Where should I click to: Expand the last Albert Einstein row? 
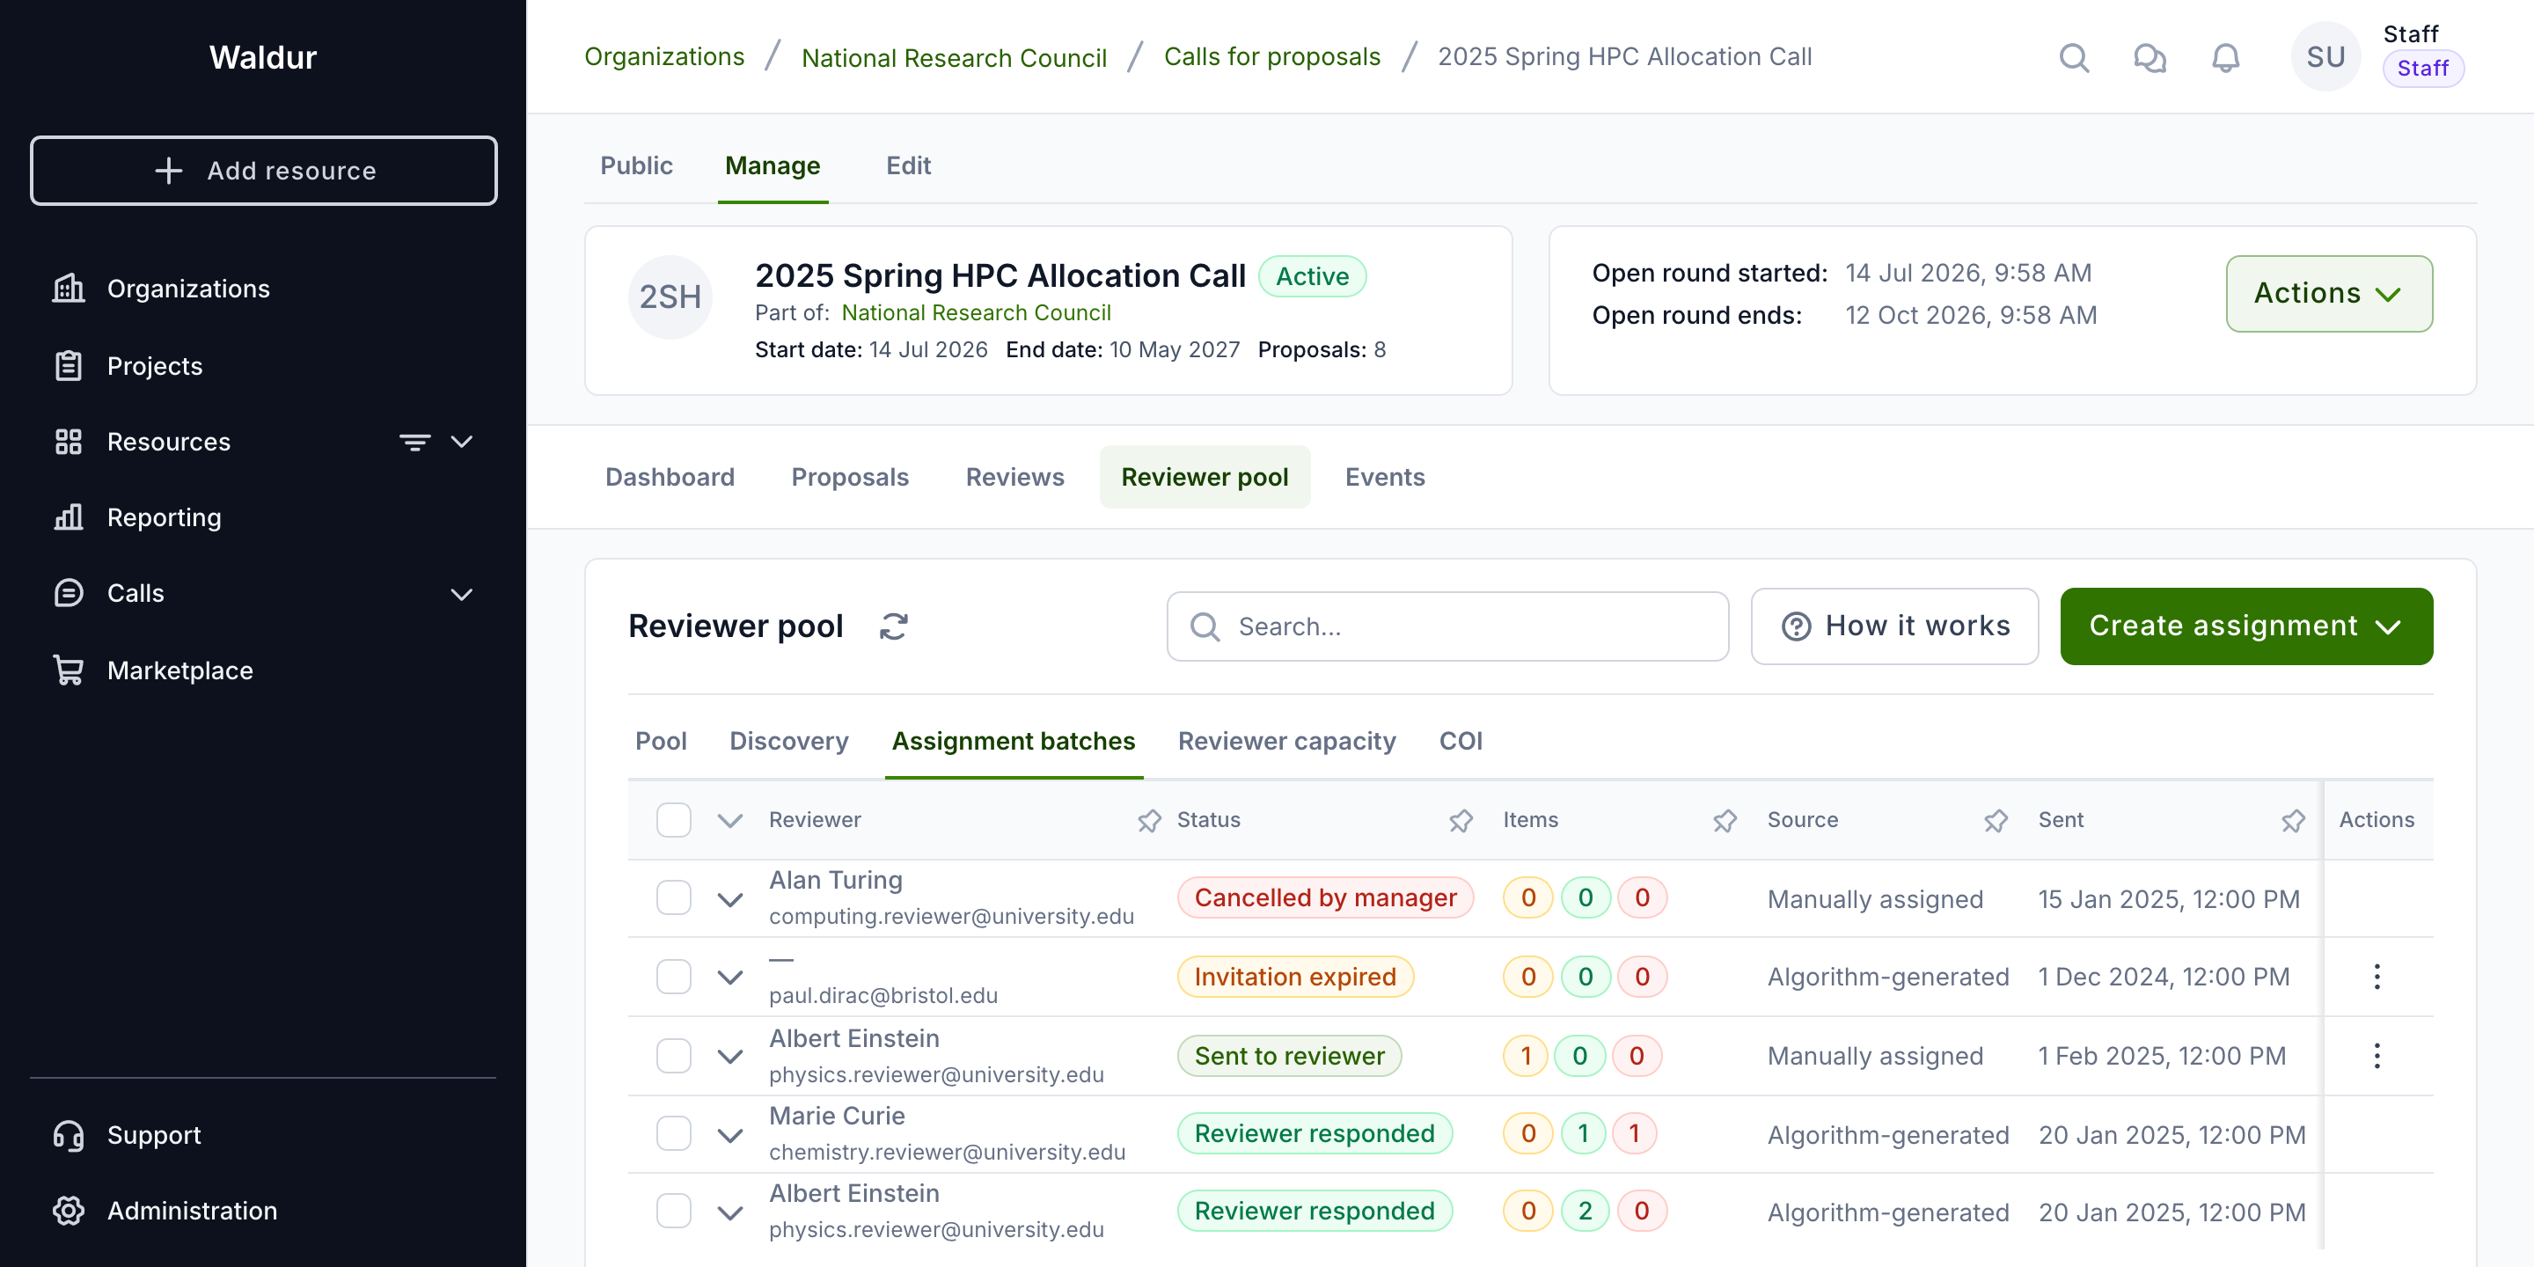coord(730,1213)
